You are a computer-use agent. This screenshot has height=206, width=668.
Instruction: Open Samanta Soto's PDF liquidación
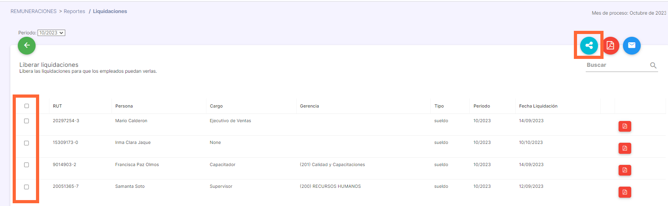click(x=625, y=192)
